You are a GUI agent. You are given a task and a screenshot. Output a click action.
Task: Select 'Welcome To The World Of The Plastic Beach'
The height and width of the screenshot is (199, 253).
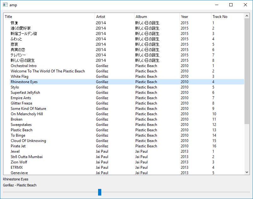(x=48, y=71)
